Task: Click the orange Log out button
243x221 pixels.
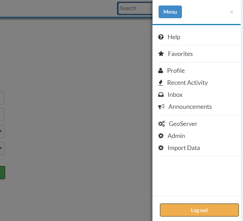Action: pos(199,210)
